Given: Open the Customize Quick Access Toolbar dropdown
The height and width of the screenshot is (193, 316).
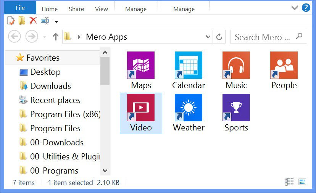Looking at the screenshot, I should (x=56, y=21).
